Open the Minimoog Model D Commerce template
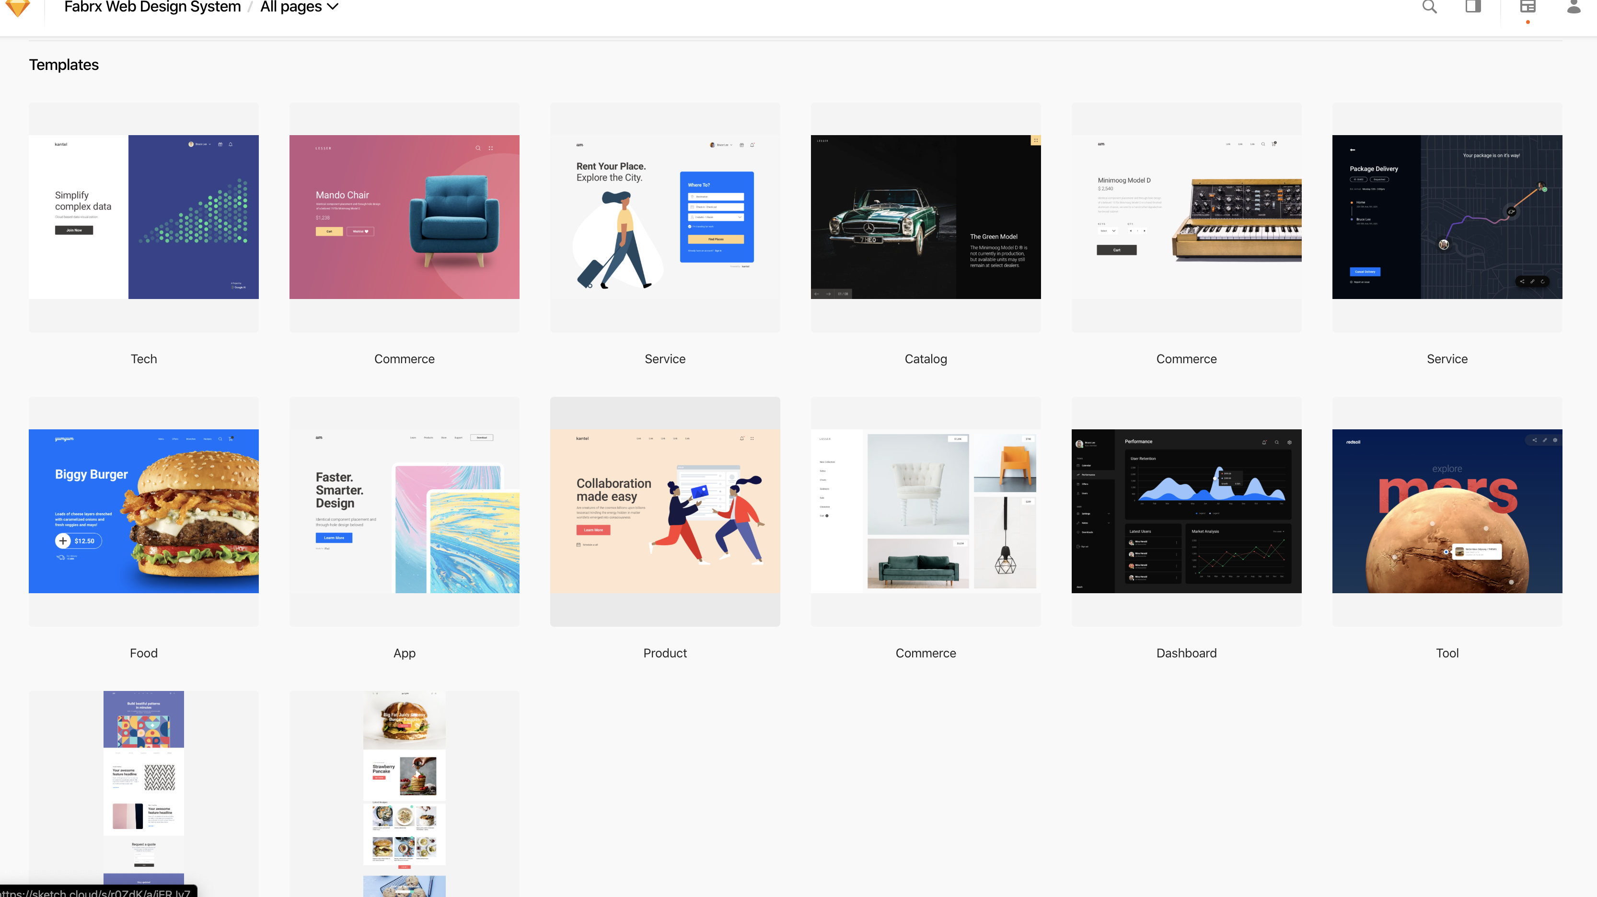Viewport: 1597px width, 897px height. 1186,217
